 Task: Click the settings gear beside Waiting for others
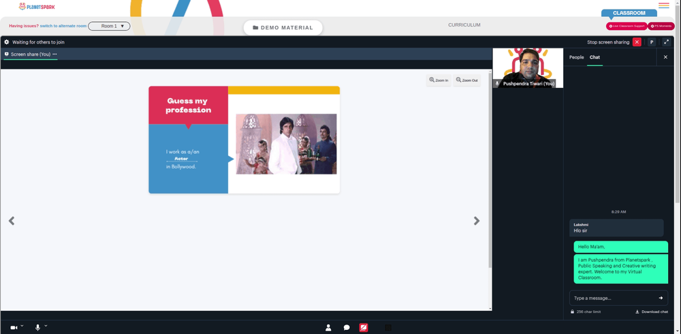[x=7, y=42]
